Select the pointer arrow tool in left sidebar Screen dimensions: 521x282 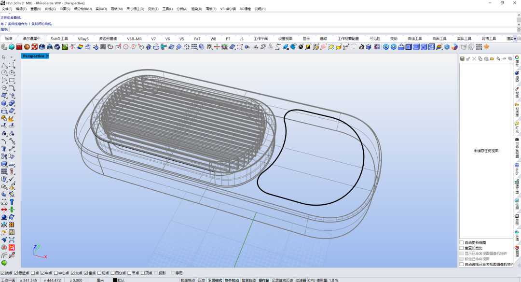tap(4, 57)
